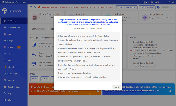Click the user avatar icon
176x106 pixels.
(x=158, y=7)
